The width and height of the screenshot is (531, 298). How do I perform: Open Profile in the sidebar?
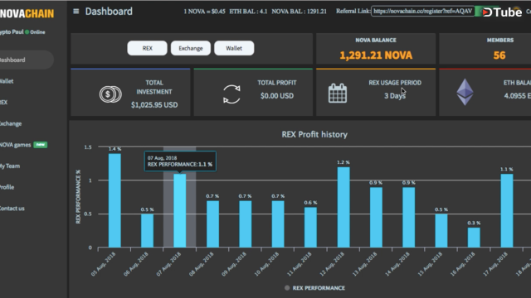(x=7, y=187)
